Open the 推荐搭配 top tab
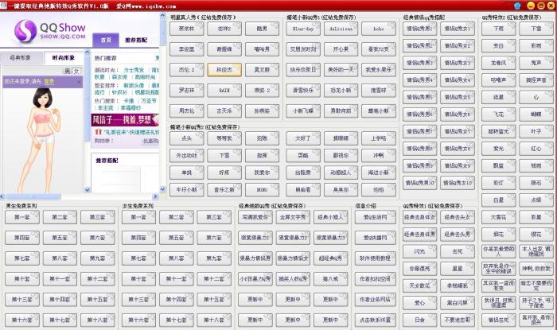Image resolution: width=557 pixels, height=330 pixels. coord(136,40)
